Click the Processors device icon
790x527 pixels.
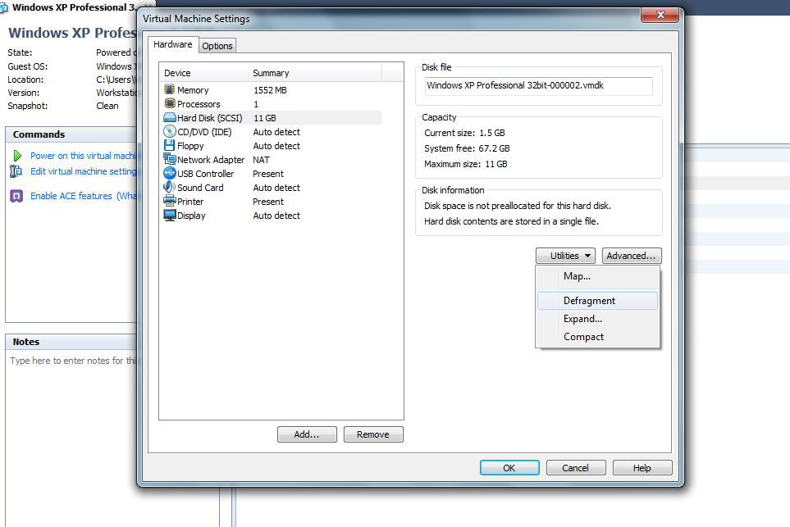(169, 104)
